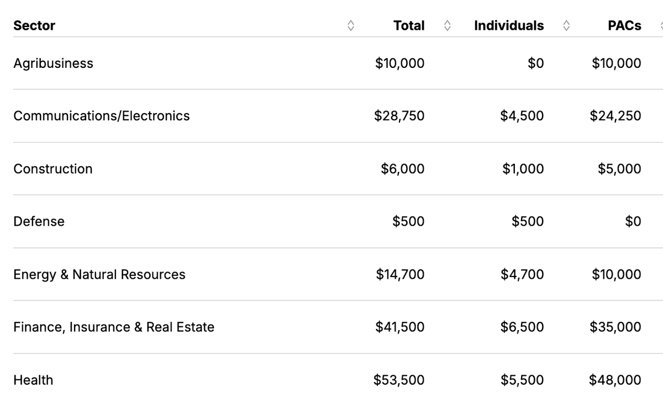Select the Energy & Natural Resources label
This screenshot has height=404, width=663.
pos(99,274)
